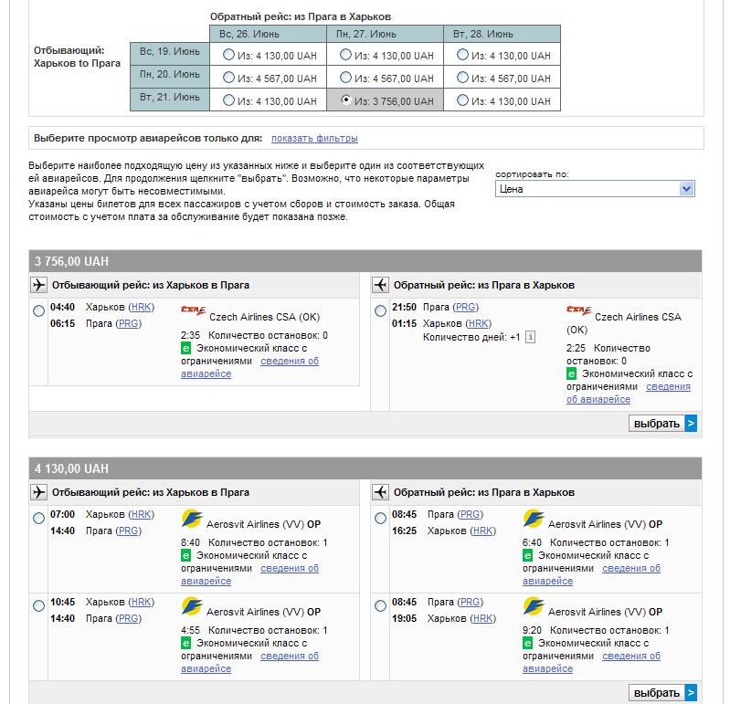Select the 04:40 Kharkov to Prague flight
This screenshot has height=704, width=730.
click(38, 311)
